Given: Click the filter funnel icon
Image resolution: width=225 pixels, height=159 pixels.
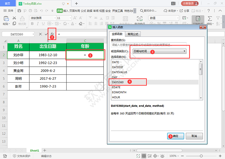Looking at the screenshot, I should tap(218, 18).
